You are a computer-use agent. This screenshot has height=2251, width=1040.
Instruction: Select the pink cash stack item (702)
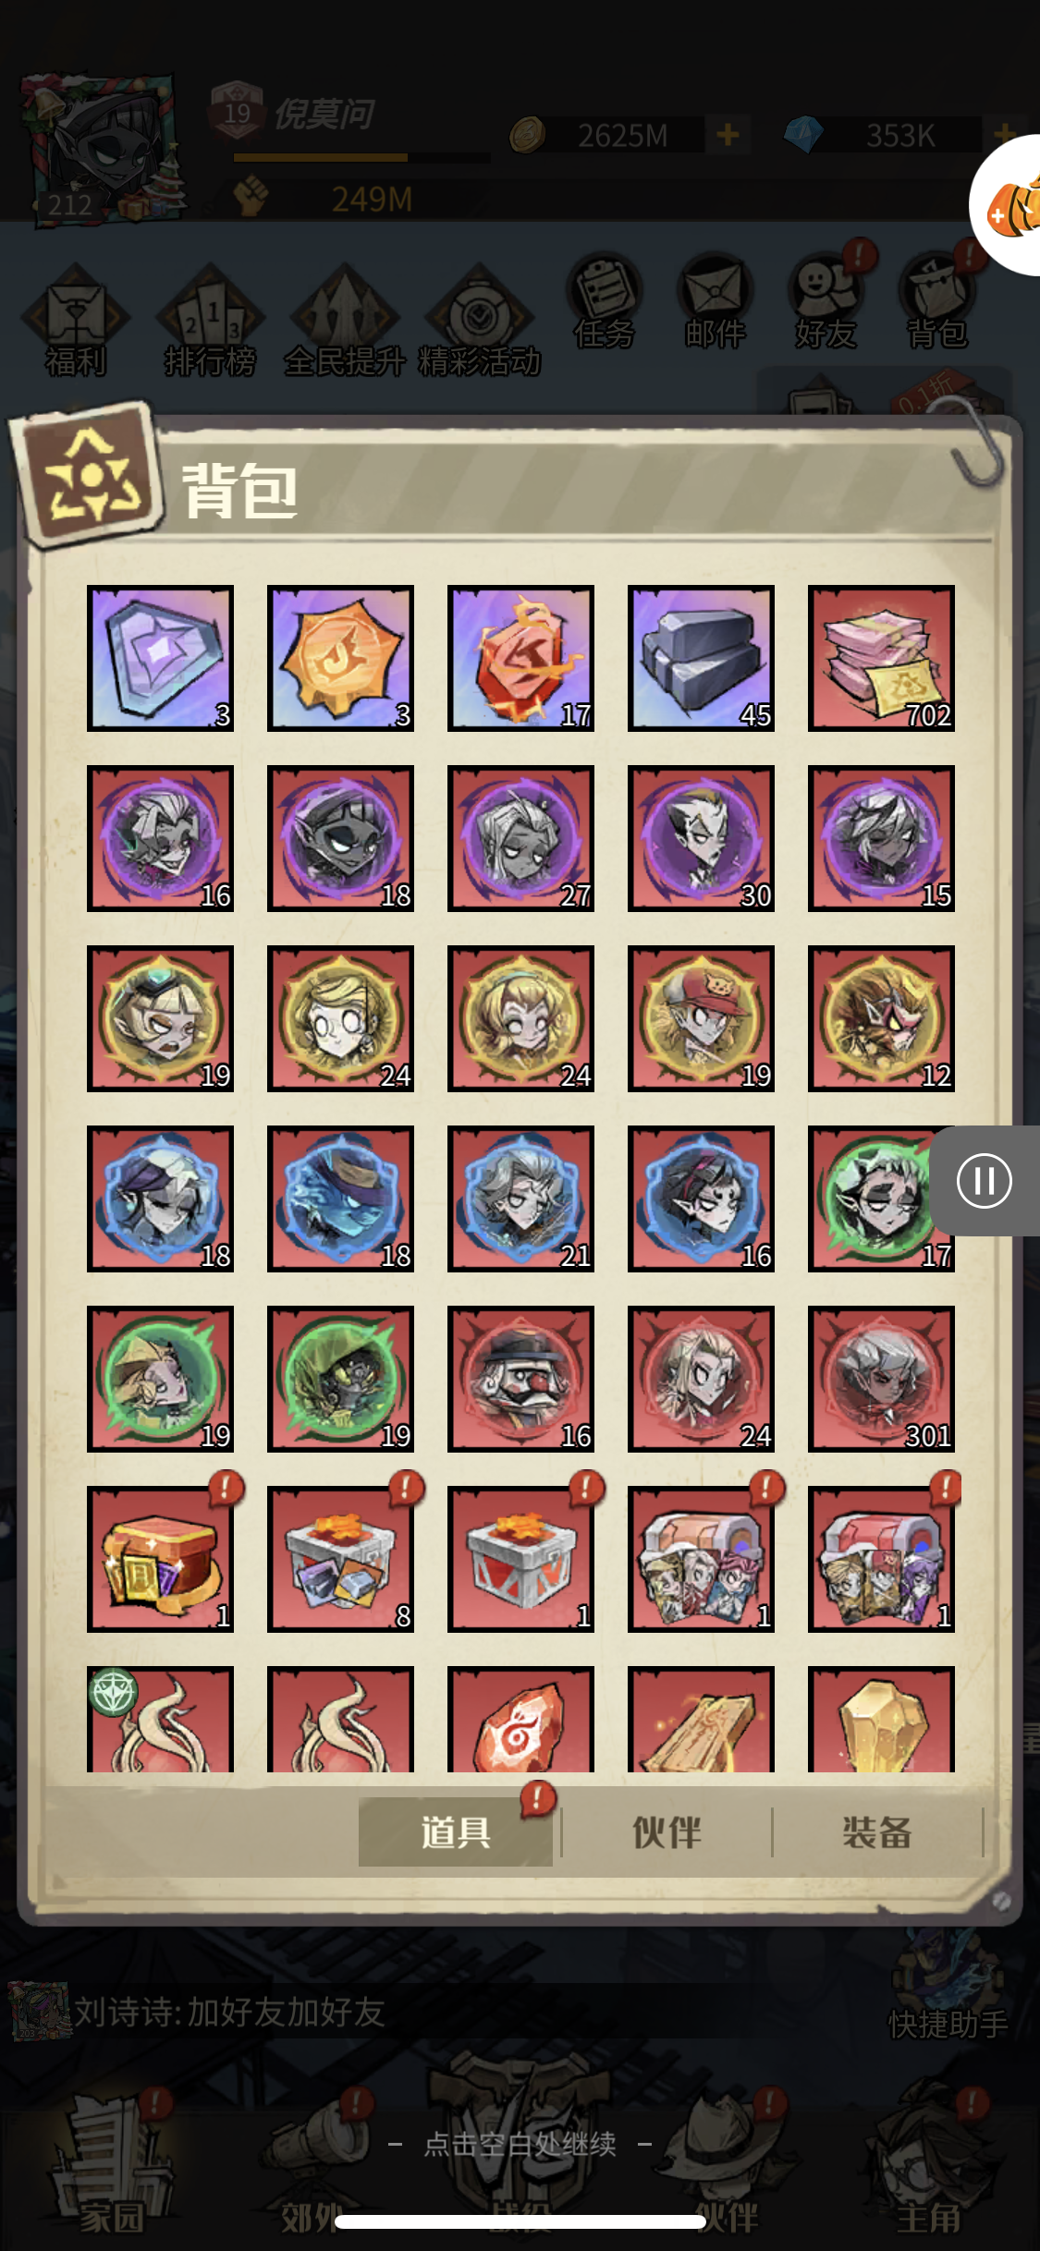[x=881, y=658]
